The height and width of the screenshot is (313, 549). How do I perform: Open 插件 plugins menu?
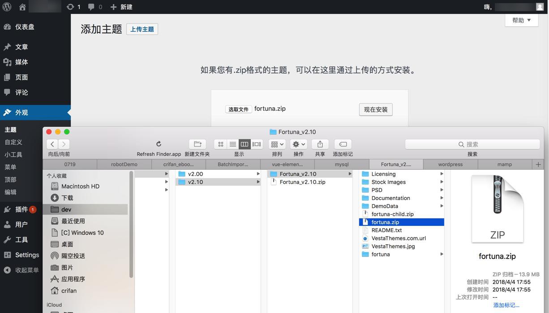[21, 209]
